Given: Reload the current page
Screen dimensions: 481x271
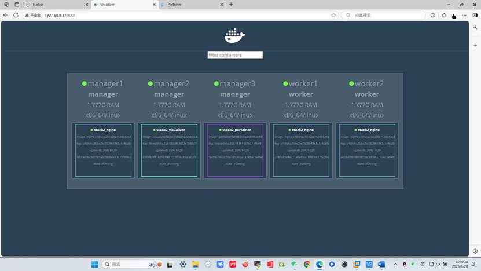Looking at the screenshot, I should click(x=16, y=15).
